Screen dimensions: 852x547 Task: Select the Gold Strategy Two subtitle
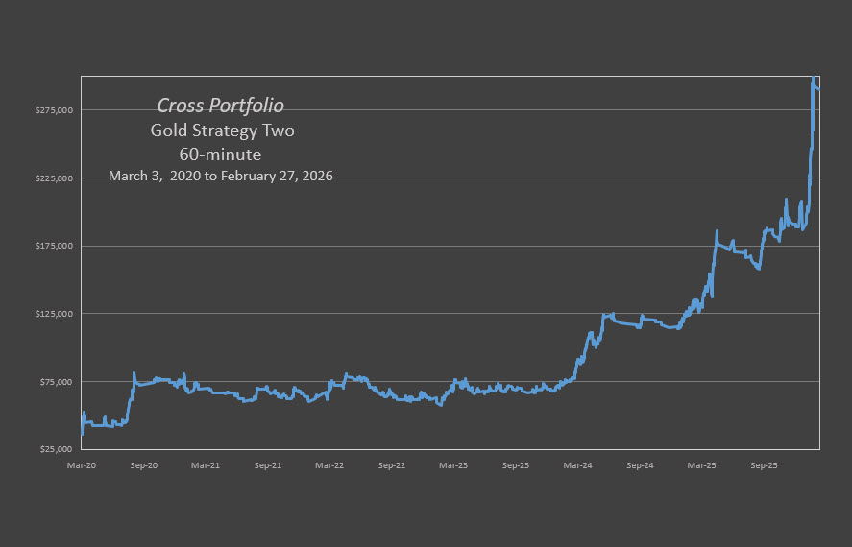coord(222,131)
